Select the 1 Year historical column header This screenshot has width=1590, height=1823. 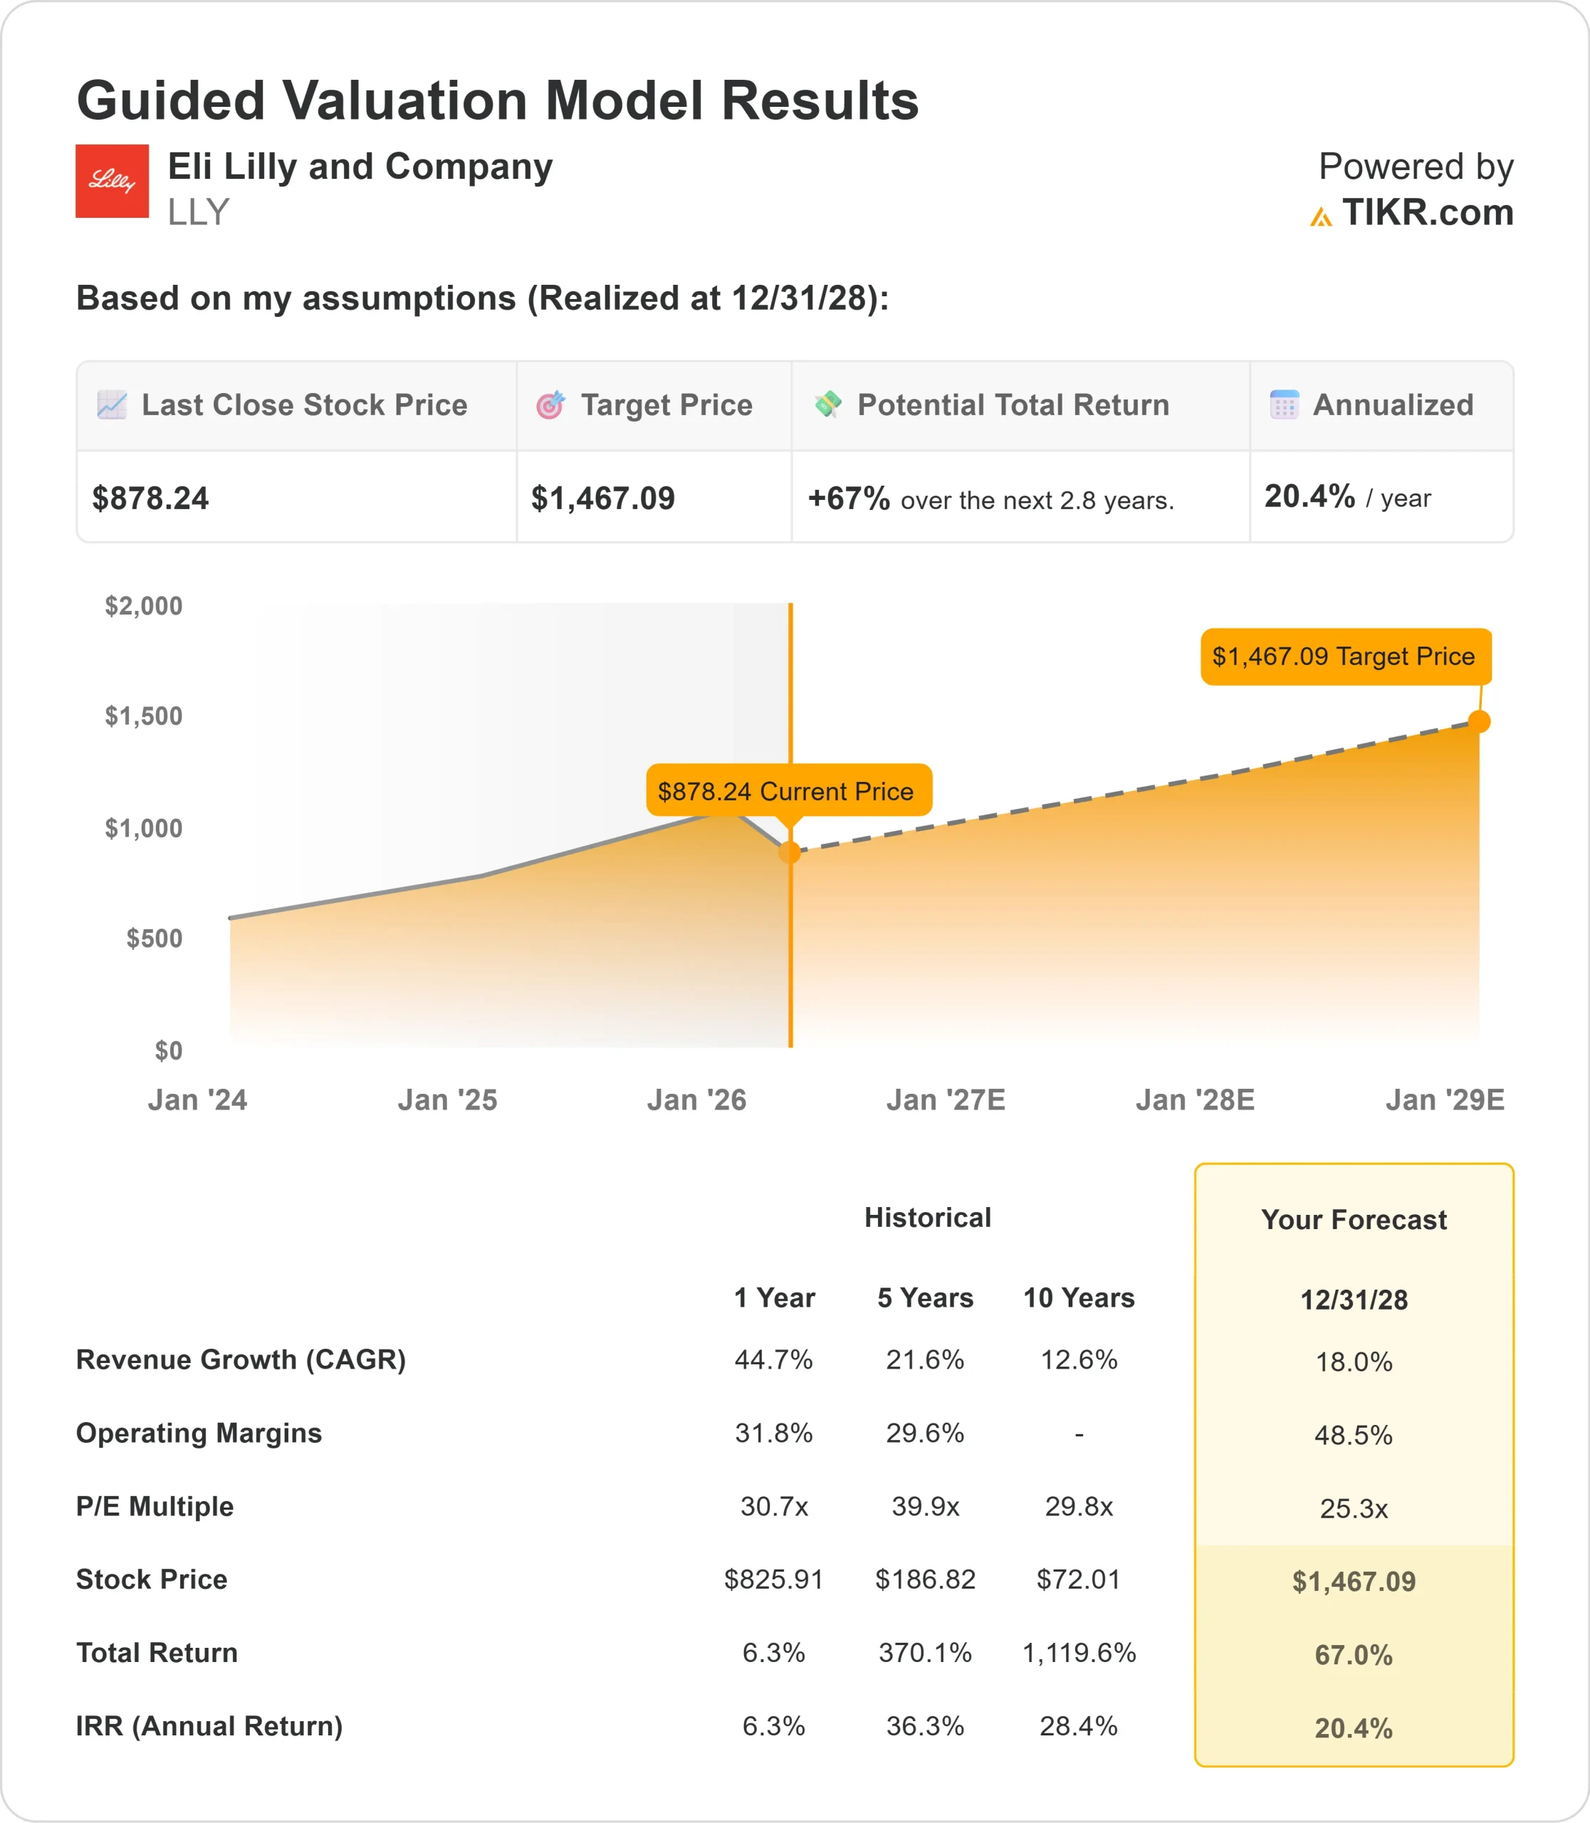774,1297
